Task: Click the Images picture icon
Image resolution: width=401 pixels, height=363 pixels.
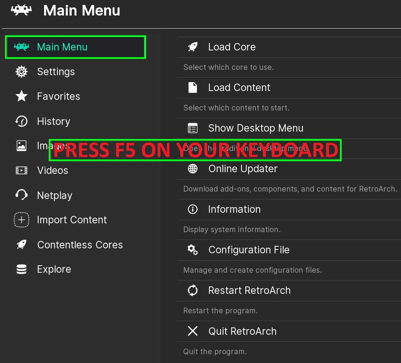Action: click(22, 146)
